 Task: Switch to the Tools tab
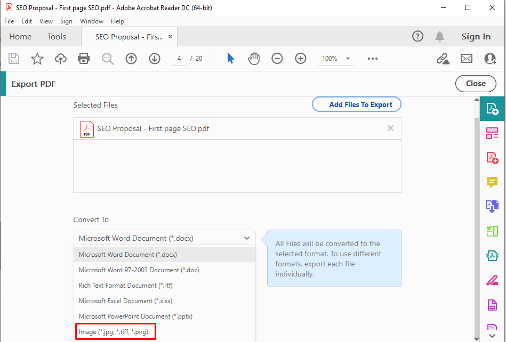click(x=57, y=37)
